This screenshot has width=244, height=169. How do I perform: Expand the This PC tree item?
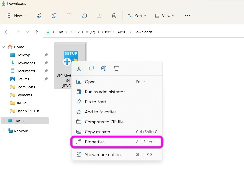(x=4, y=121)
